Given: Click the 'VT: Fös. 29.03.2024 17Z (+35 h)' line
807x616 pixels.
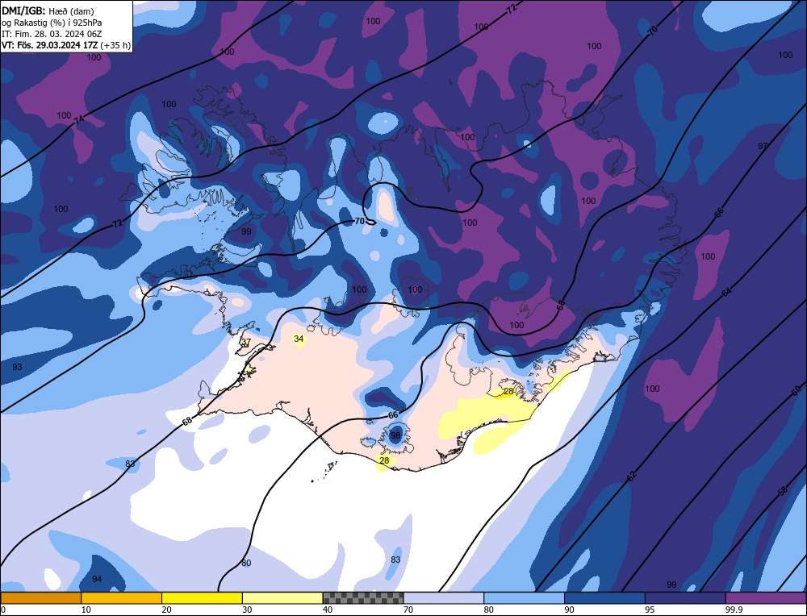Looking at the screenshot, I should (66, 44).
